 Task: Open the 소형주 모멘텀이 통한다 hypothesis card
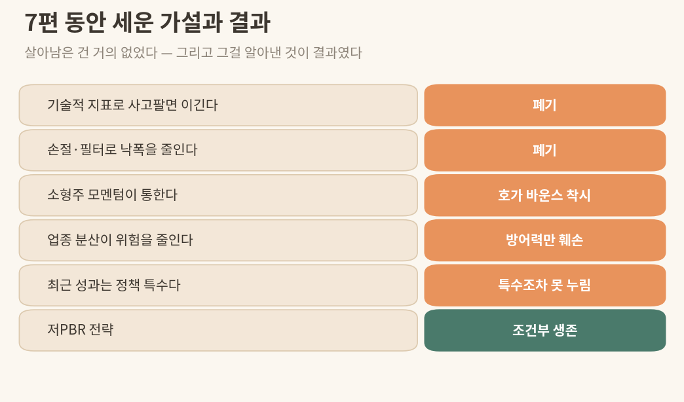coord(218,195)
